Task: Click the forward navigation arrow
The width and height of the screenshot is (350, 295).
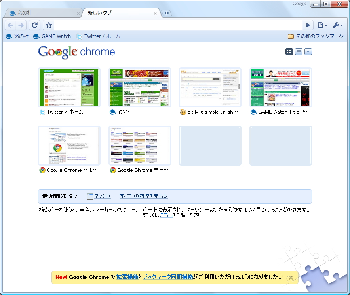Action: 21,25
